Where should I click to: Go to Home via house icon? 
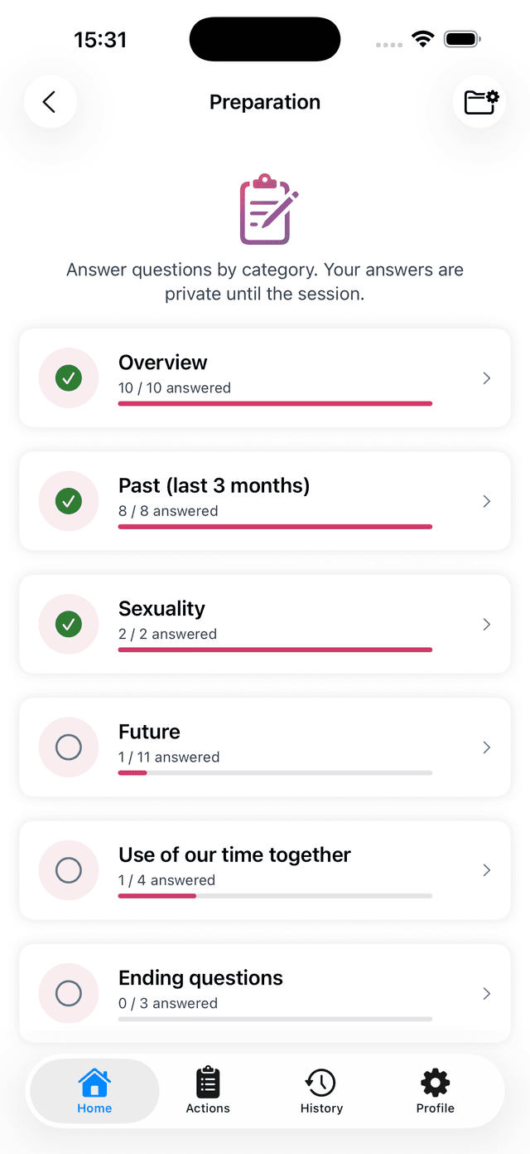click(94, 1082)
